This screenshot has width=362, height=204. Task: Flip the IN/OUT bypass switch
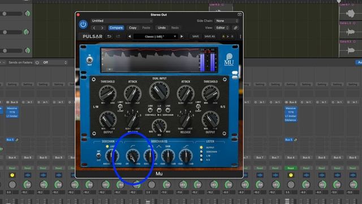[x=89, y=60]
